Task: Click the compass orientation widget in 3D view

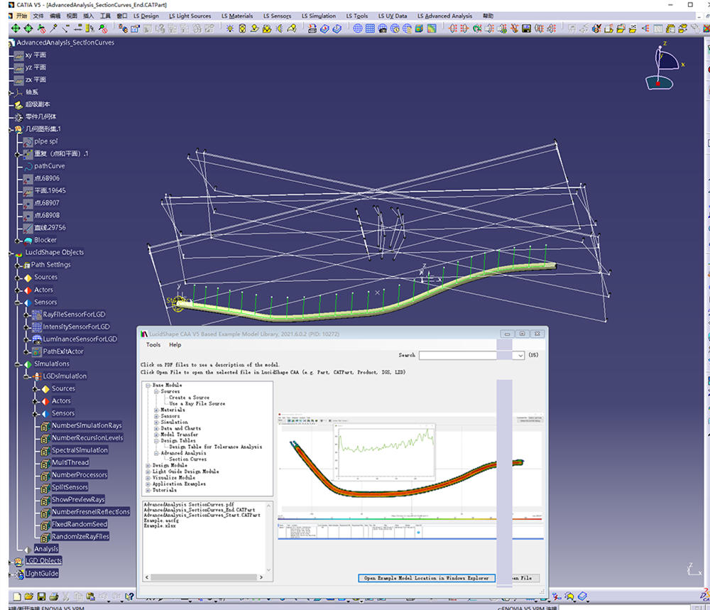Action: (x=664, y=67)
